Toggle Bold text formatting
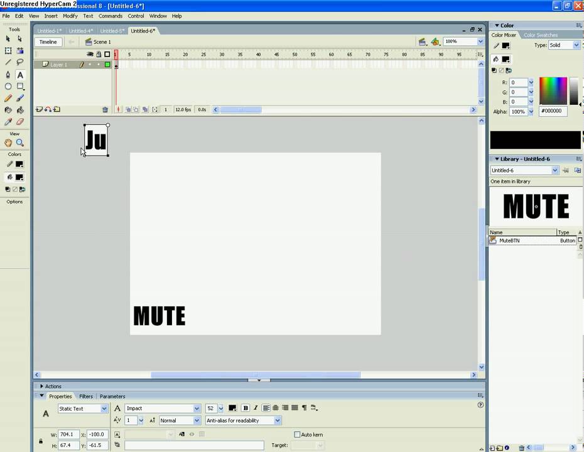This screenshot has width=584, height=452. (246, 408)
